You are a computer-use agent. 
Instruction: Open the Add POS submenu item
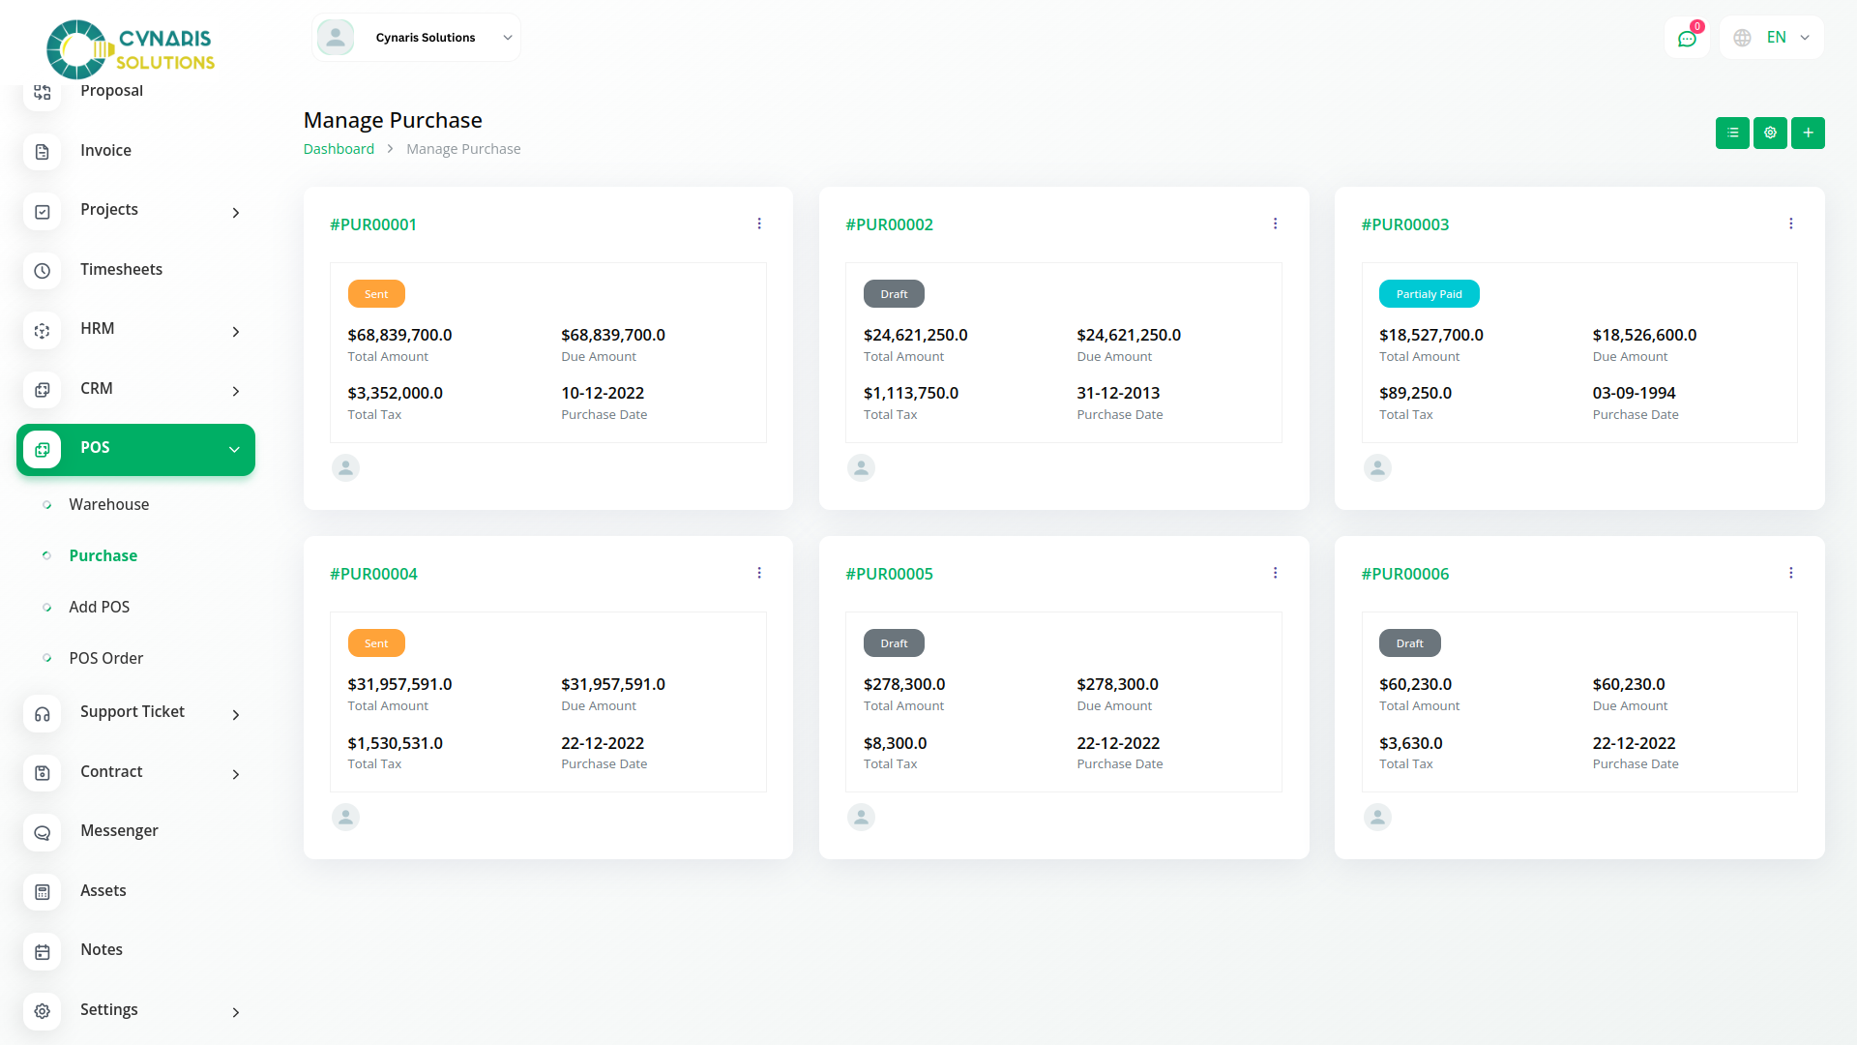99,607
